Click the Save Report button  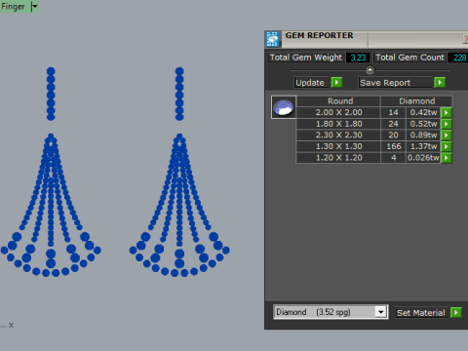[x=396, y=83]
